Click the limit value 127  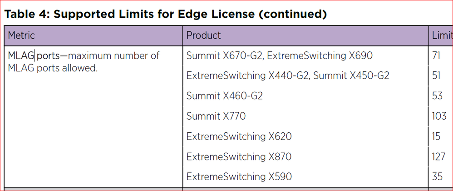(x=438, y=156)
